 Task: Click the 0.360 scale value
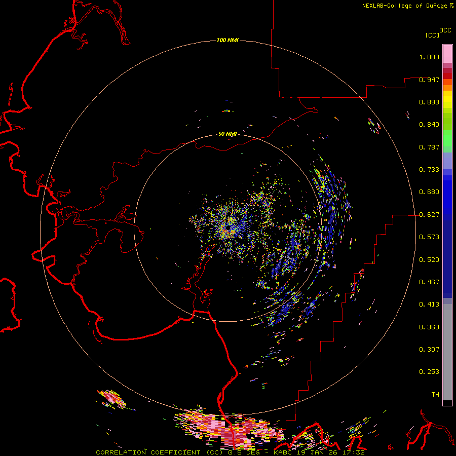pyautogui.click(x=429, y=327)
